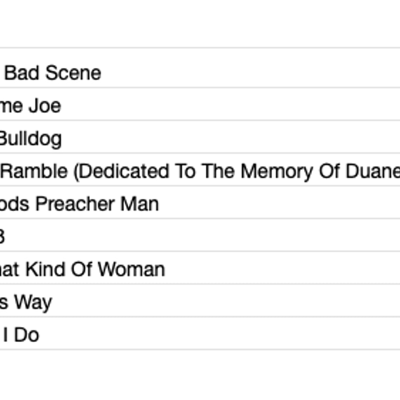This screenshot has width=400, height=400.
Task: Click the word 'Scene' in first track
Action: [73, 73]
